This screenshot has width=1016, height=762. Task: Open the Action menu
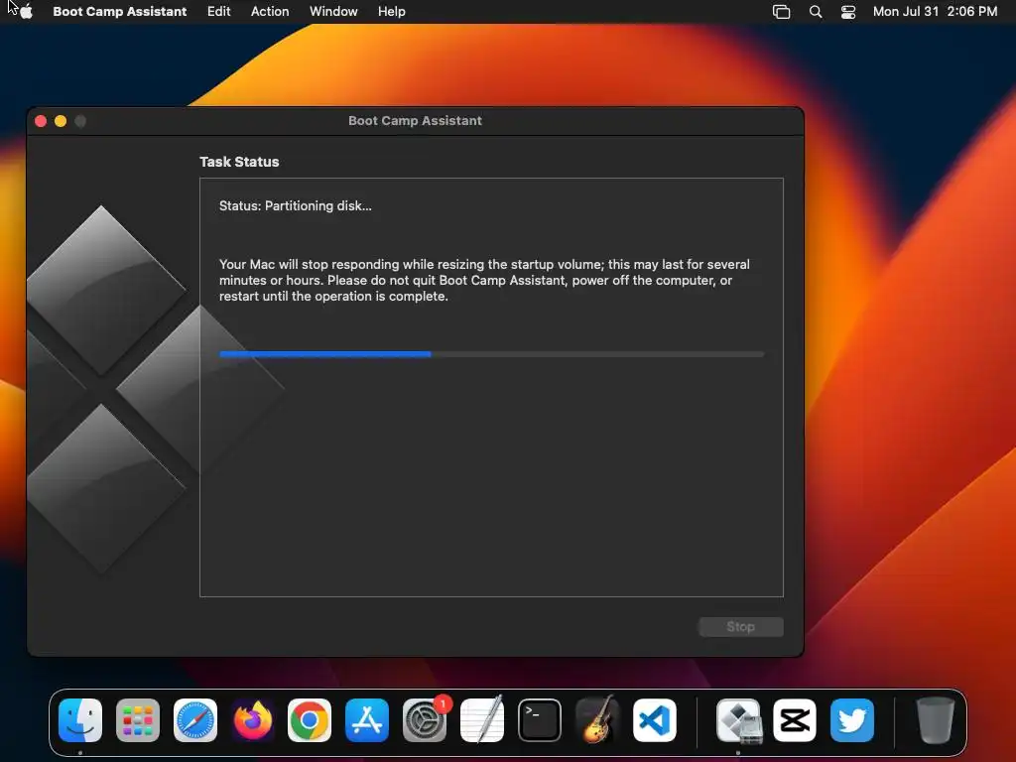click(x=270, y=12)
